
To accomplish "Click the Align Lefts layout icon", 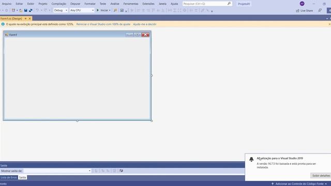I will (138, 10).
